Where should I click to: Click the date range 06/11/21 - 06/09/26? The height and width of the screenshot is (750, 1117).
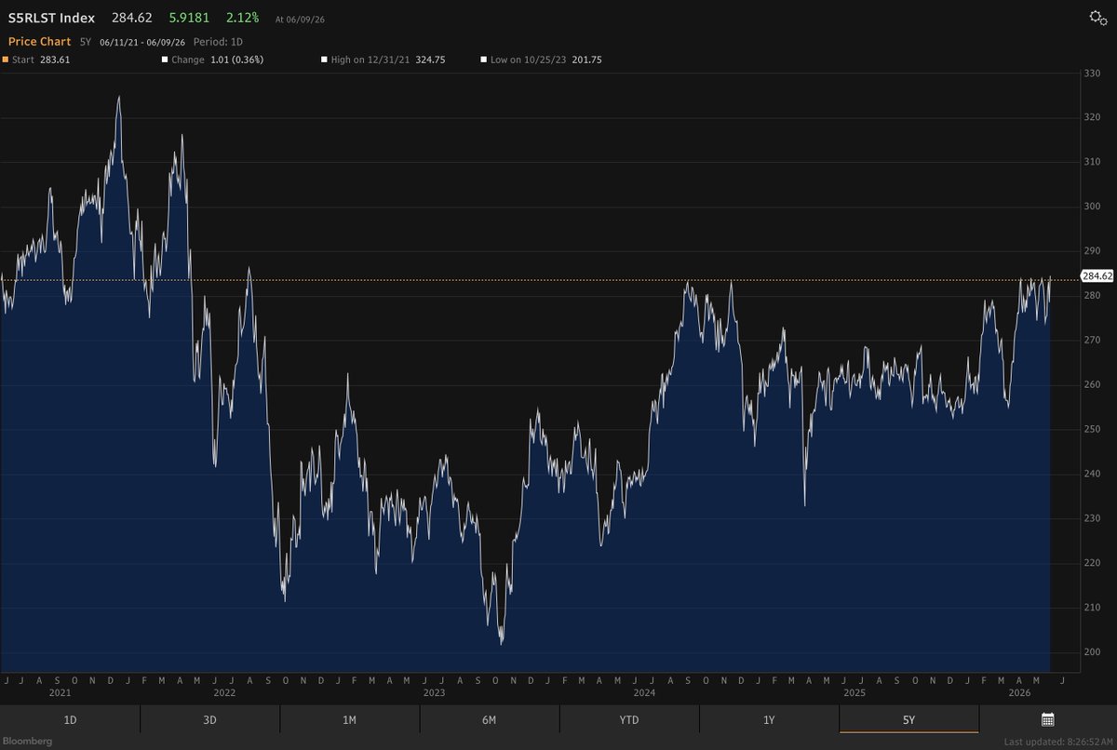(x=142, y=42)
